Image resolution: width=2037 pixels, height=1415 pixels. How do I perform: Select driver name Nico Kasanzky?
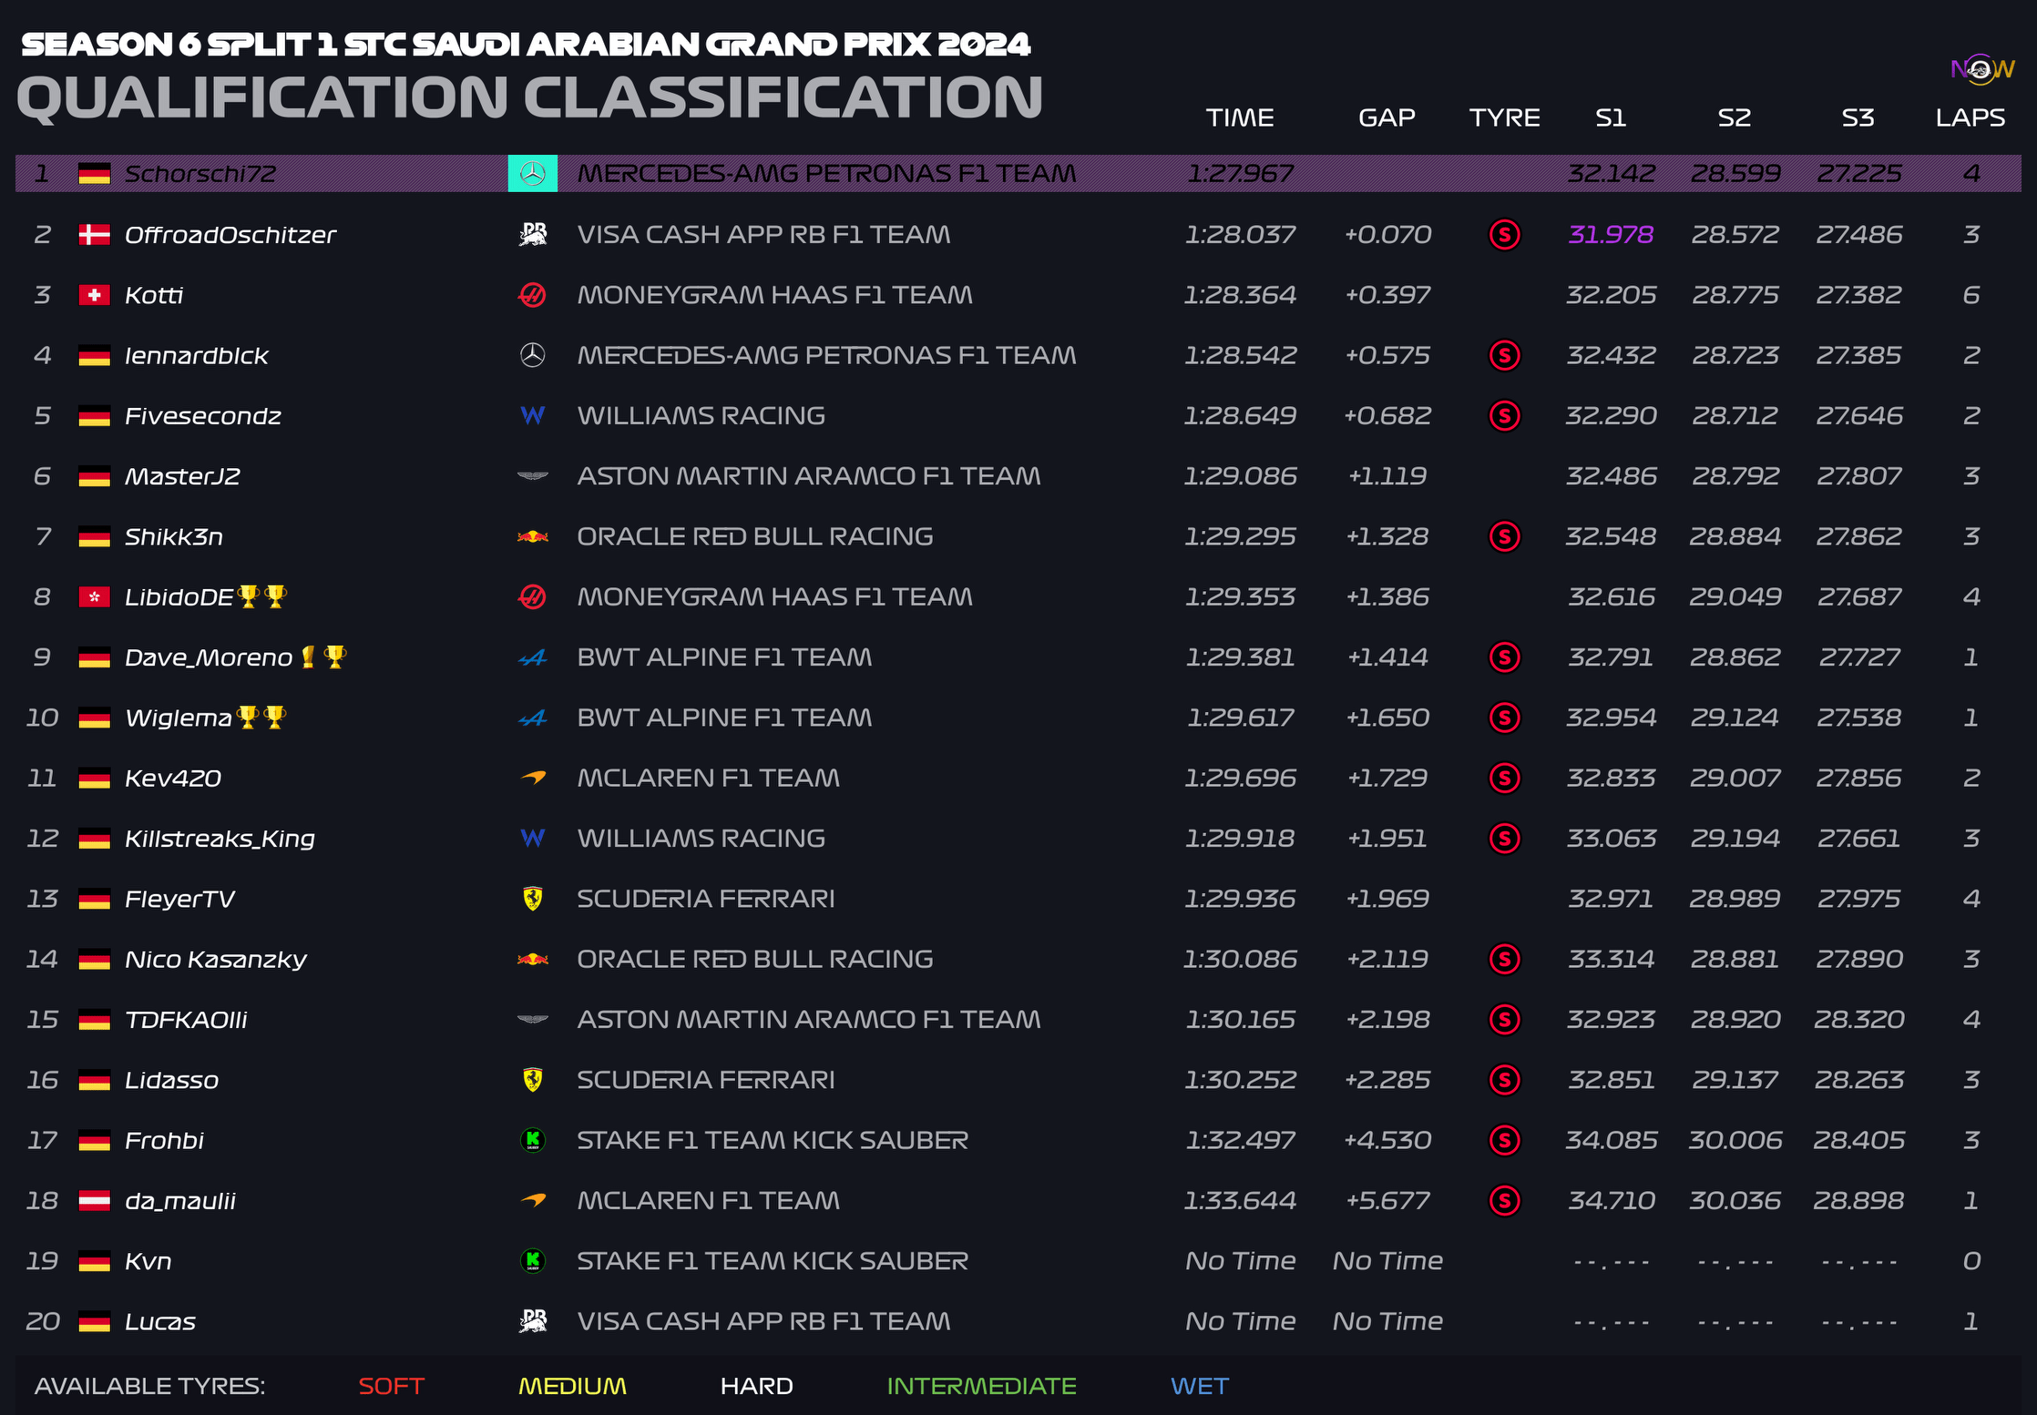click(x=216, y=960)
